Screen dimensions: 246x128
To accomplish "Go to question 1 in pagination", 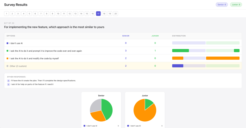I will (6, 13).
